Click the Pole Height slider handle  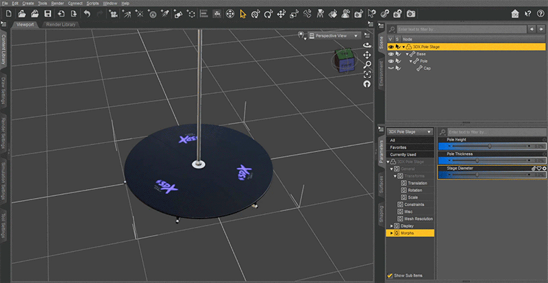coord(490,146)
